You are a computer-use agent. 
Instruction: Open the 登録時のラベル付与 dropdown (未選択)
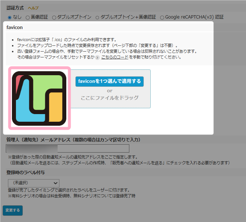pos(34,183)
